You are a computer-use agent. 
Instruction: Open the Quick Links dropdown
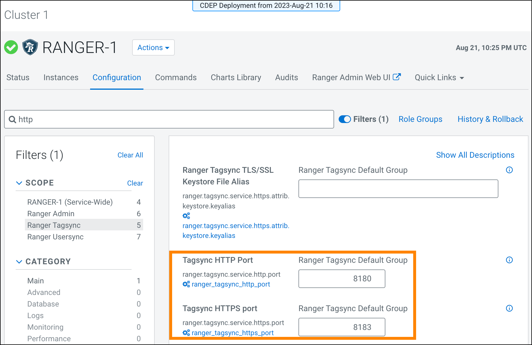click(439, 77)
